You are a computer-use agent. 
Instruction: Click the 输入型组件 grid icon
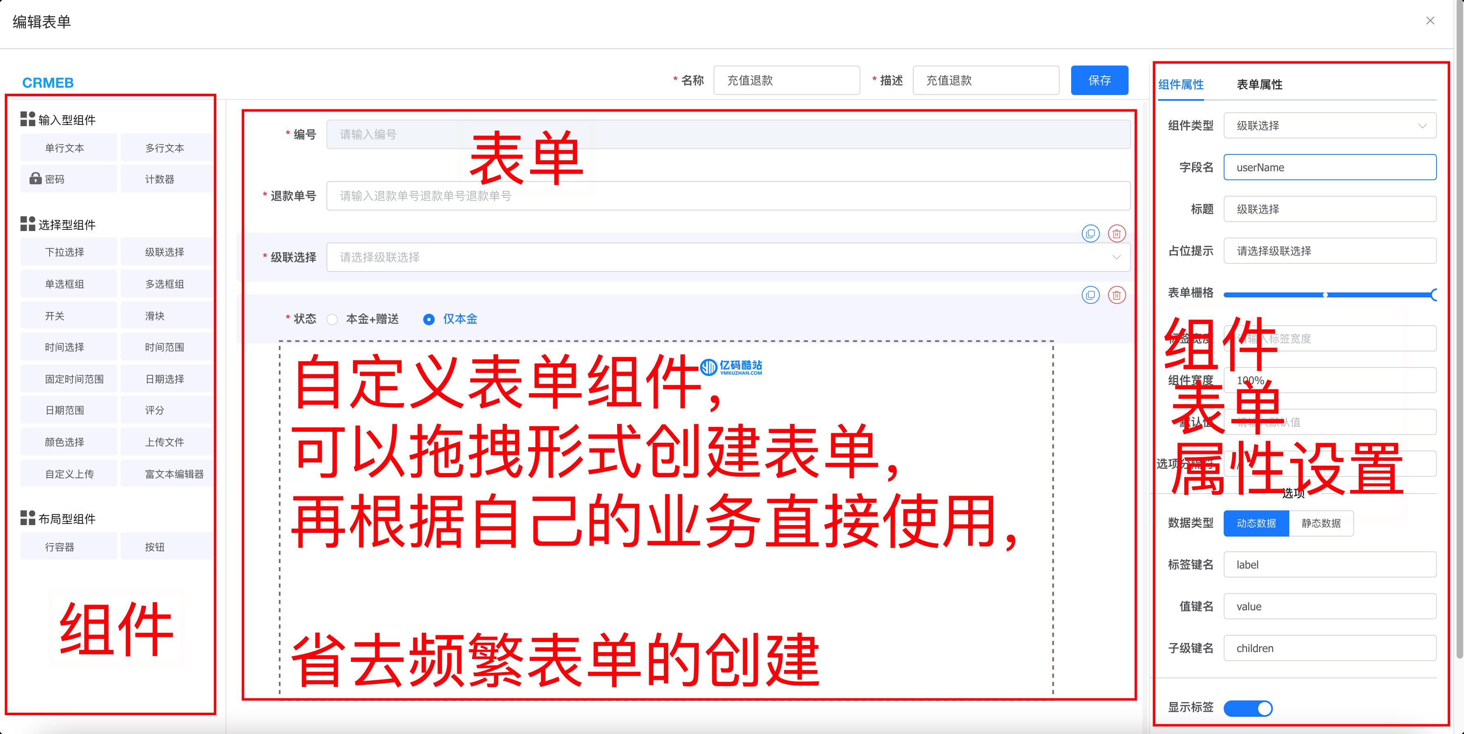click(28, 119)
